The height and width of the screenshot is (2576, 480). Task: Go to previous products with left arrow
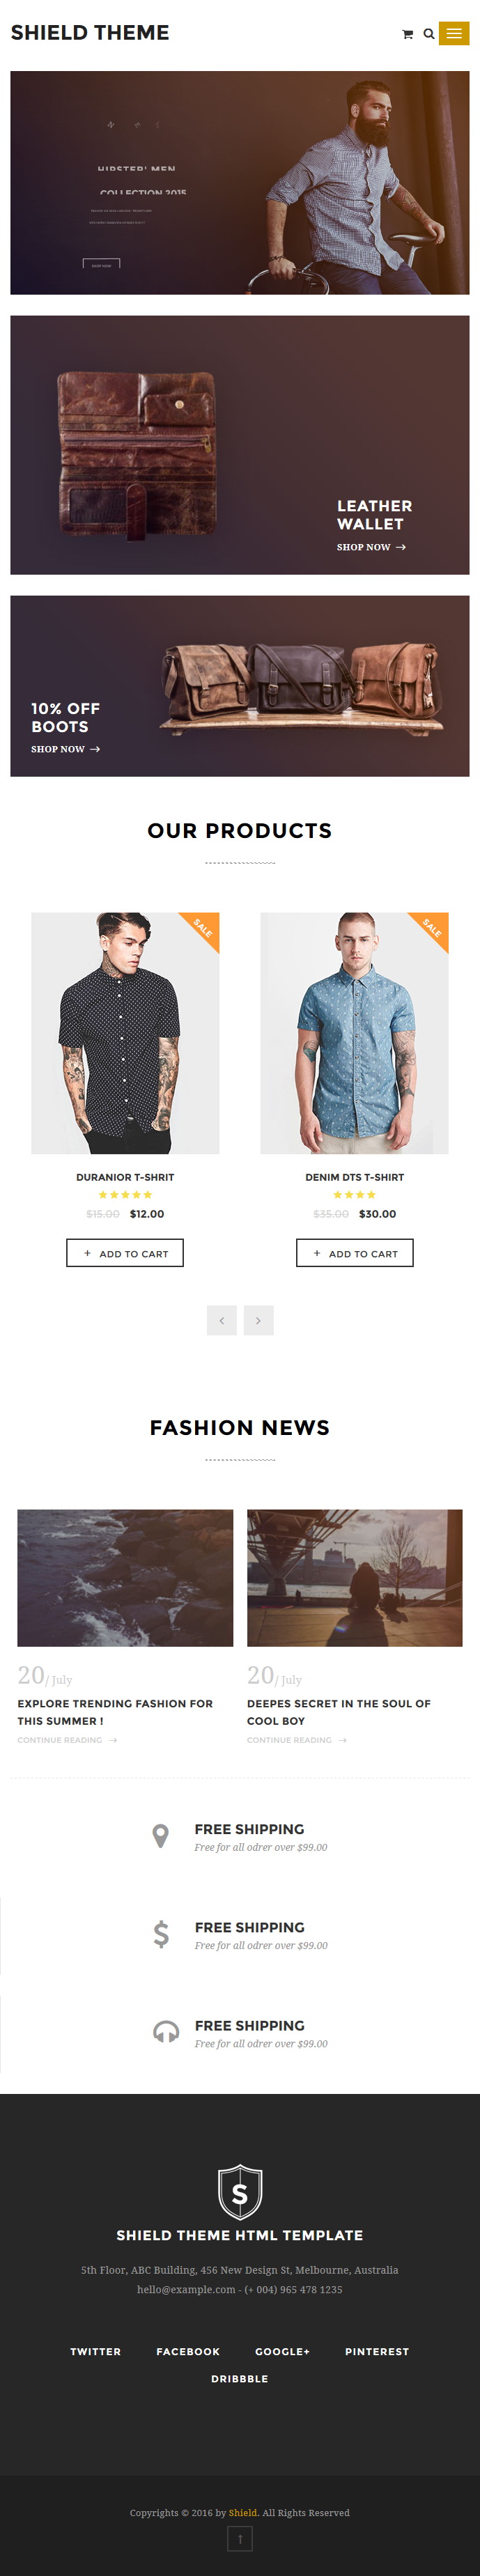tap(222, 1320)
